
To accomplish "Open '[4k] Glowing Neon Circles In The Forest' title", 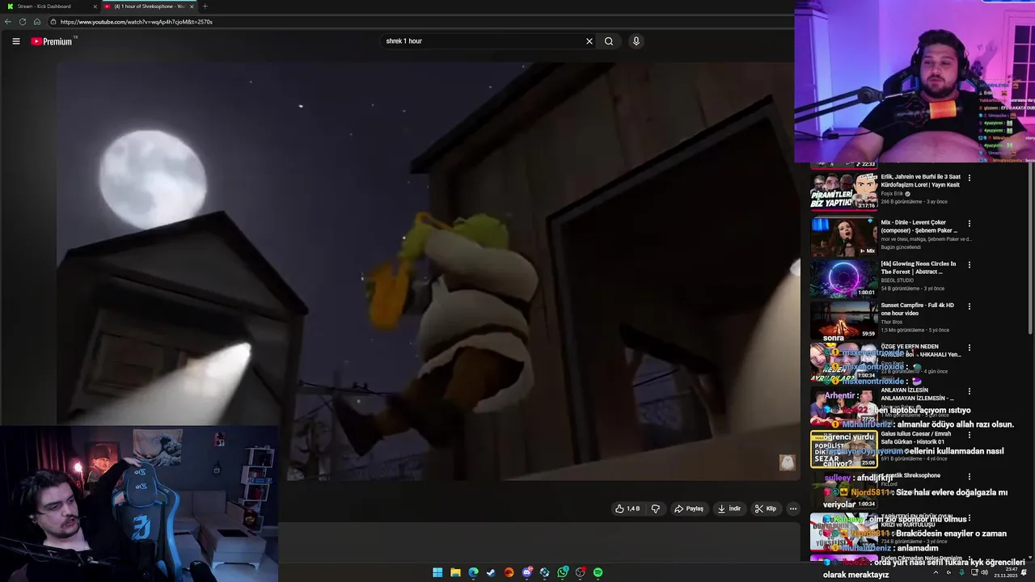I will [x=918, y=268].
